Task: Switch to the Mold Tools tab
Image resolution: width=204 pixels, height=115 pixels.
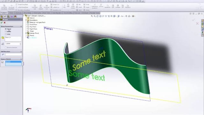Action: [x=47, y=13]
